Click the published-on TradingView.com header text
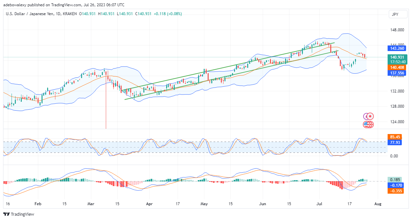The height and width of the screenshot is (220, 412). (64, 4)
